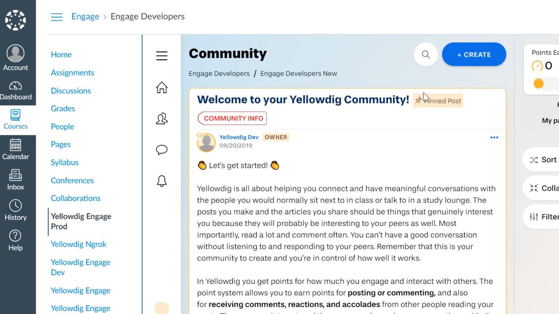This screenshot has height=314, width=559.
Task: Open History in global navigation
Action: point(16,210)
